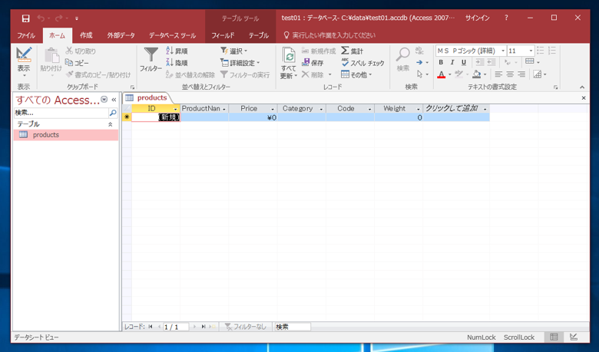Toggle underline formatting
Screen dimensions: 599x352
coord(464,62)
